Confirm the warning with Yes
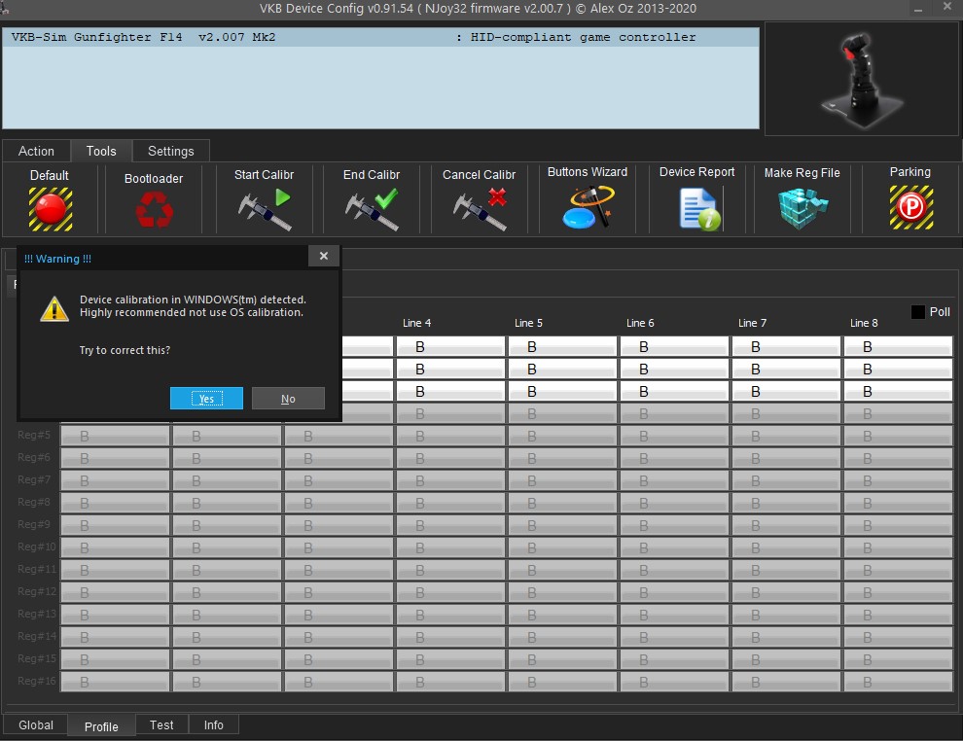 tap(206, 399)
